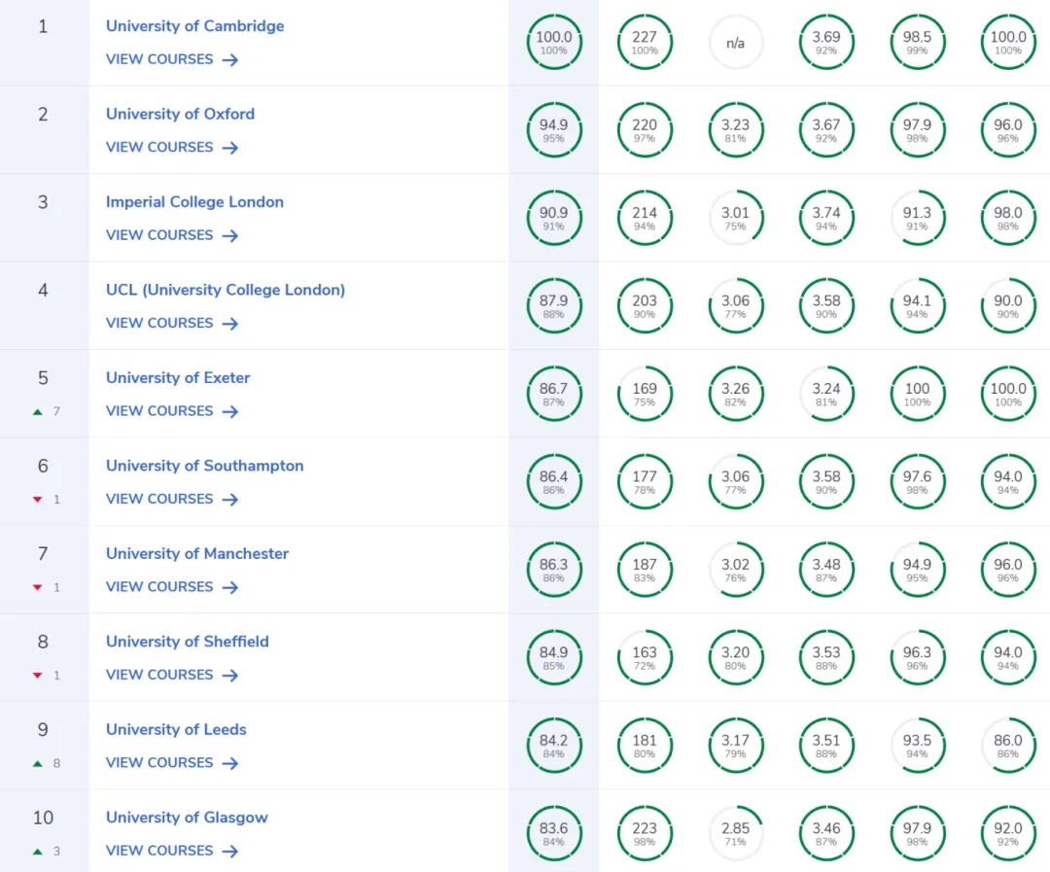Open the UCL (University College London) link
The image size is (1050, 872).
(226, 290)
